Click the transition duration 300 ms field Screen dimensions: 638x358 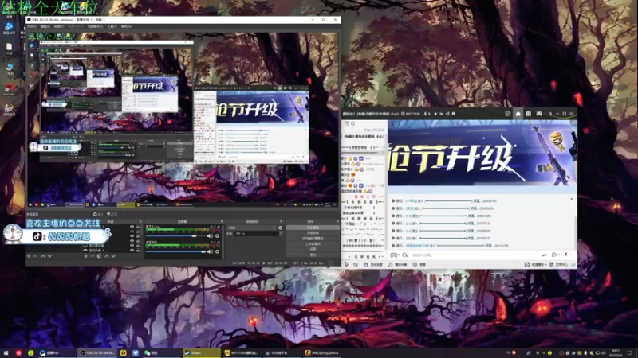coord(256,233)
